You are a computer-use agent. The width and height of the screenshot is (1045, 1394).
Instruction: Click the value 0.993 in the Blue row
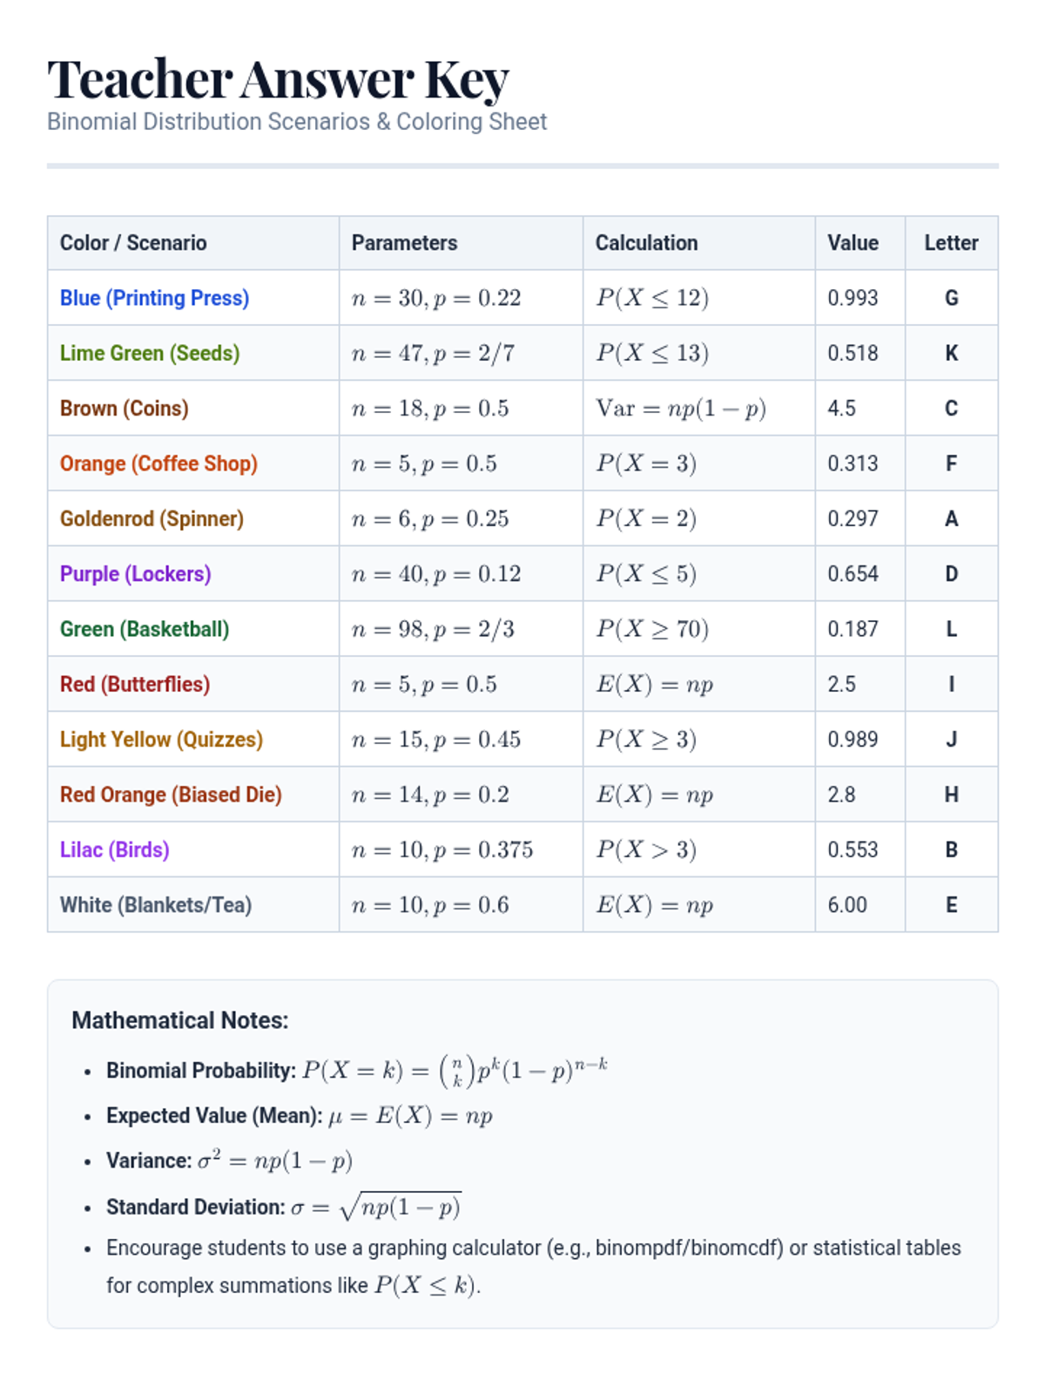[x=853, y=298]
